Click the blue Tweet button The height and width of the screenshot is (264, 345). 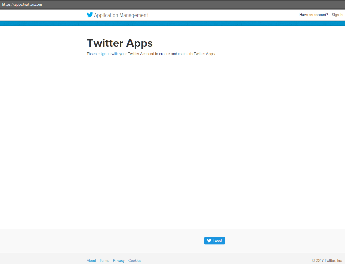click(x=214, y=241)
